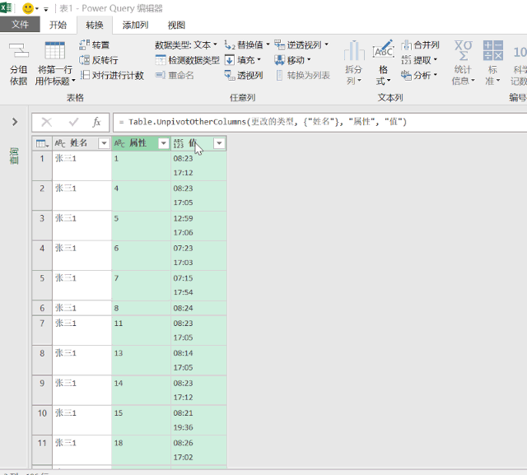Click the Standard (标准) calculation icon
527x475 pixels.
point(492,50)
